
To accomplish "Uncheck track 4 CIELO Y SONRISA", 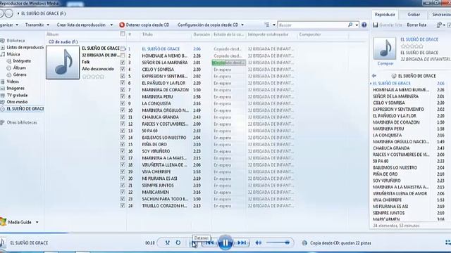I will (123, 69).
